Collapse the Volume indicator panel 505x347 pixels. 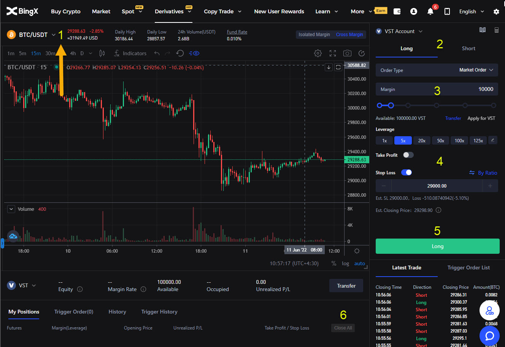[11, 209]
